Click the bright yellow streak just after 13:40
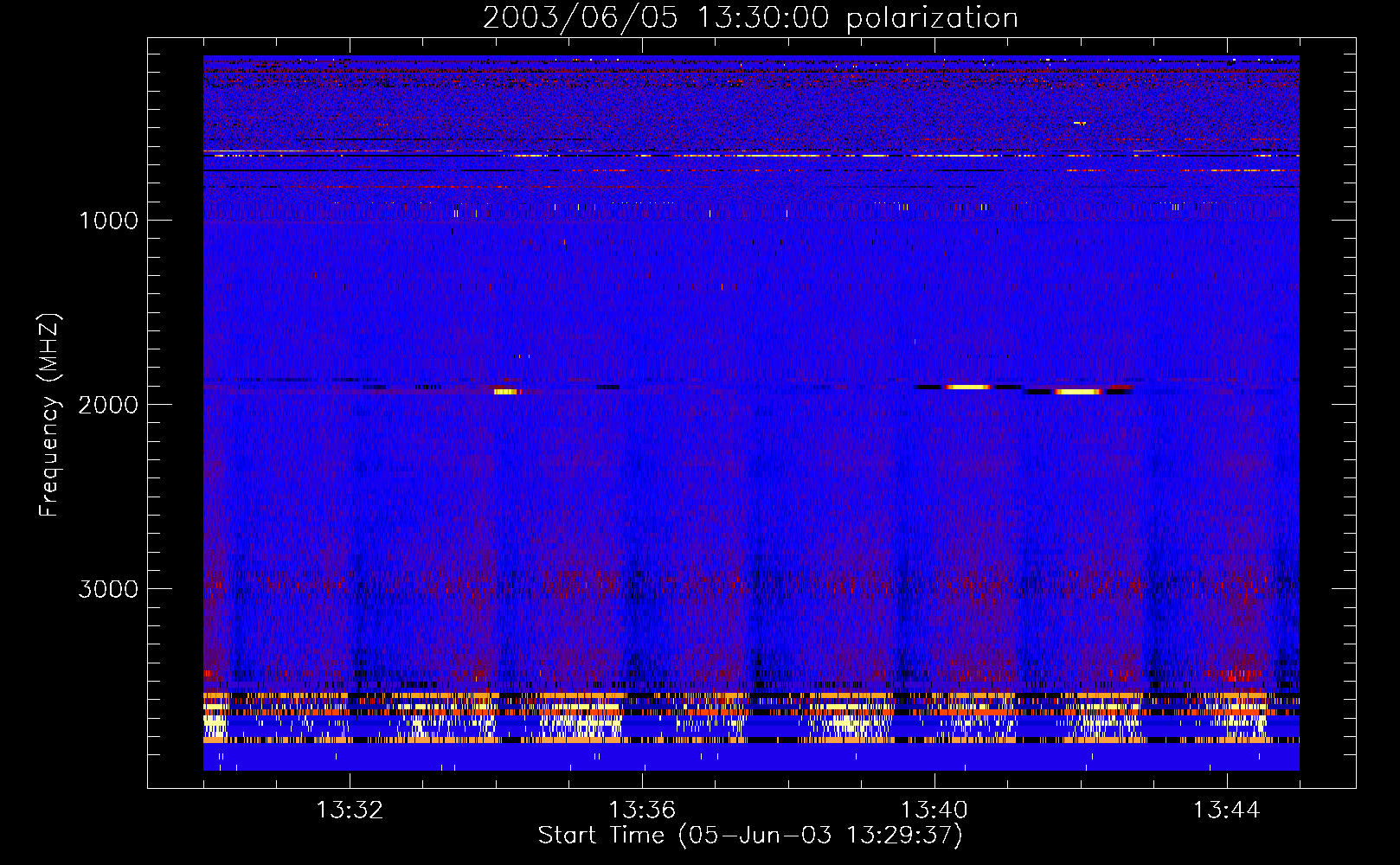The height and width of the screenshot is (865, 1400). pos(967,387)
